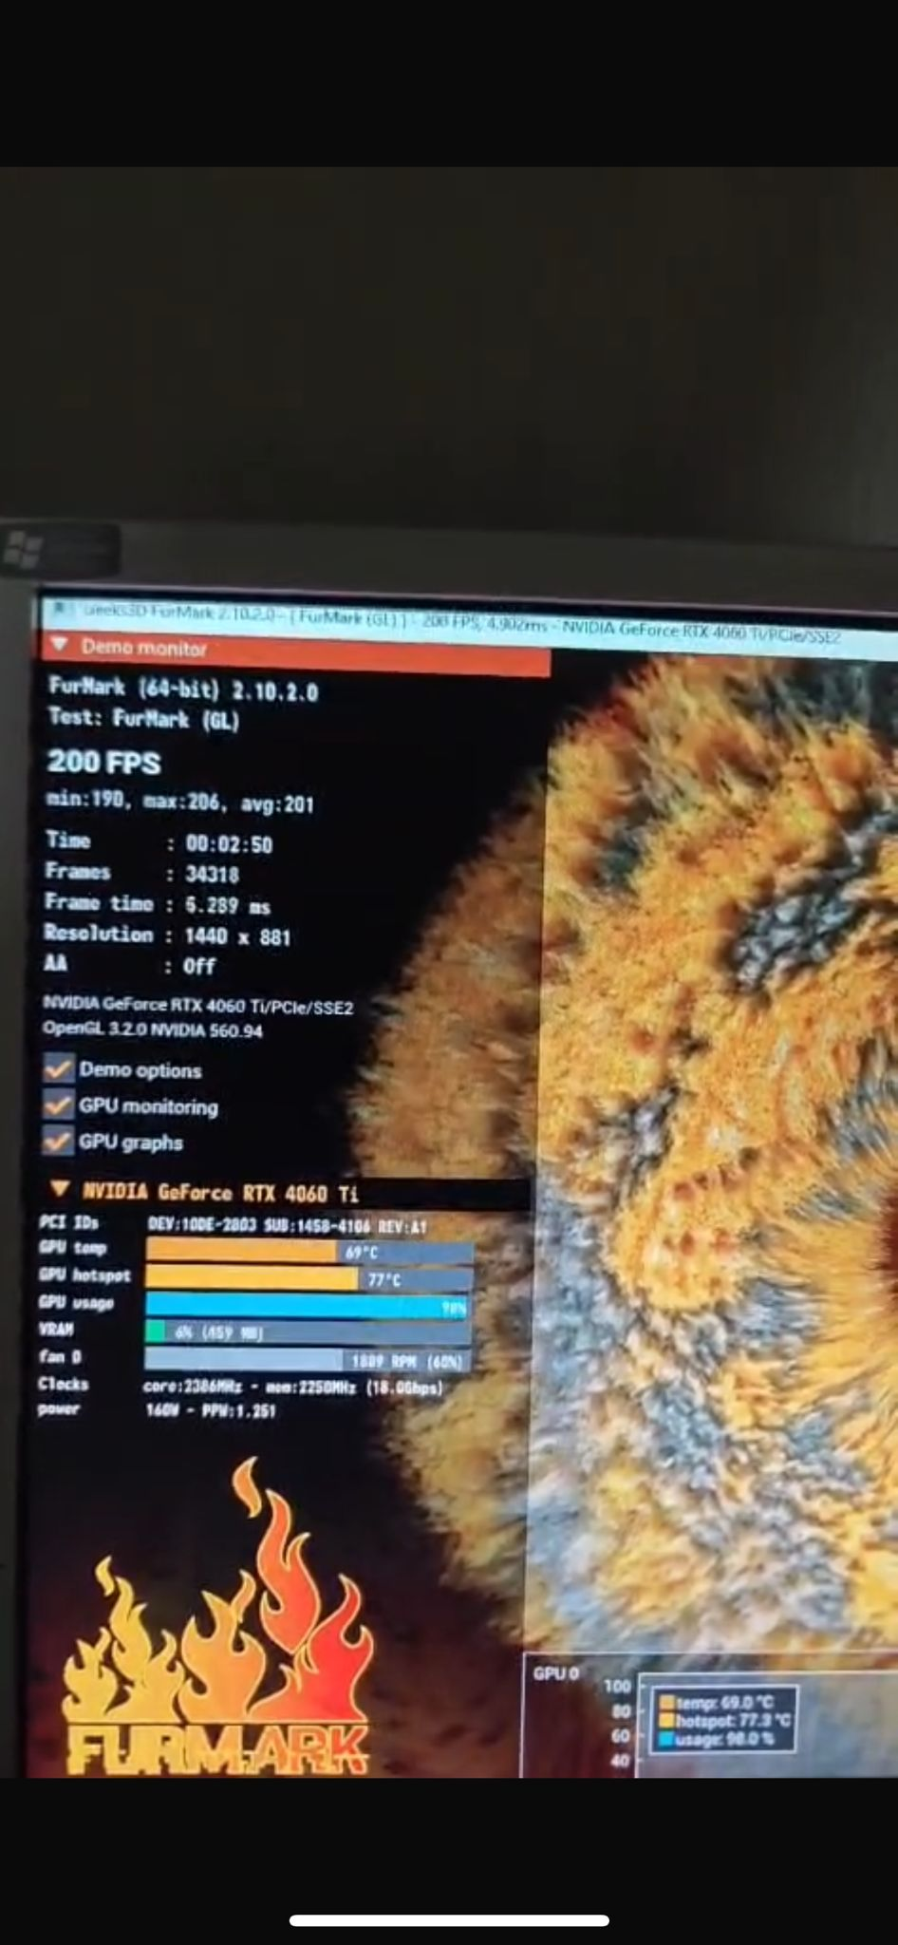The height and width of the screenshot is (1945, 898).
Task: Collapse the NVIDIA GeForce RTX 4060 Ti section triangle
Action: point(60,1189)
